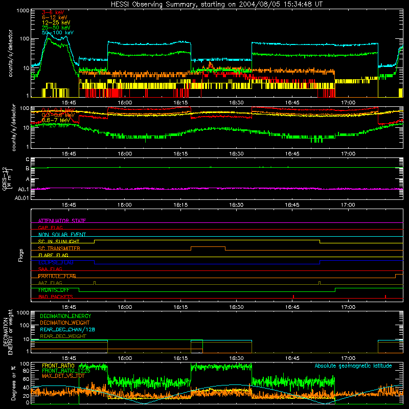
Task: Click the REAR_DEC_WEIGHT legend entry
Action: [x=63, y=336]
